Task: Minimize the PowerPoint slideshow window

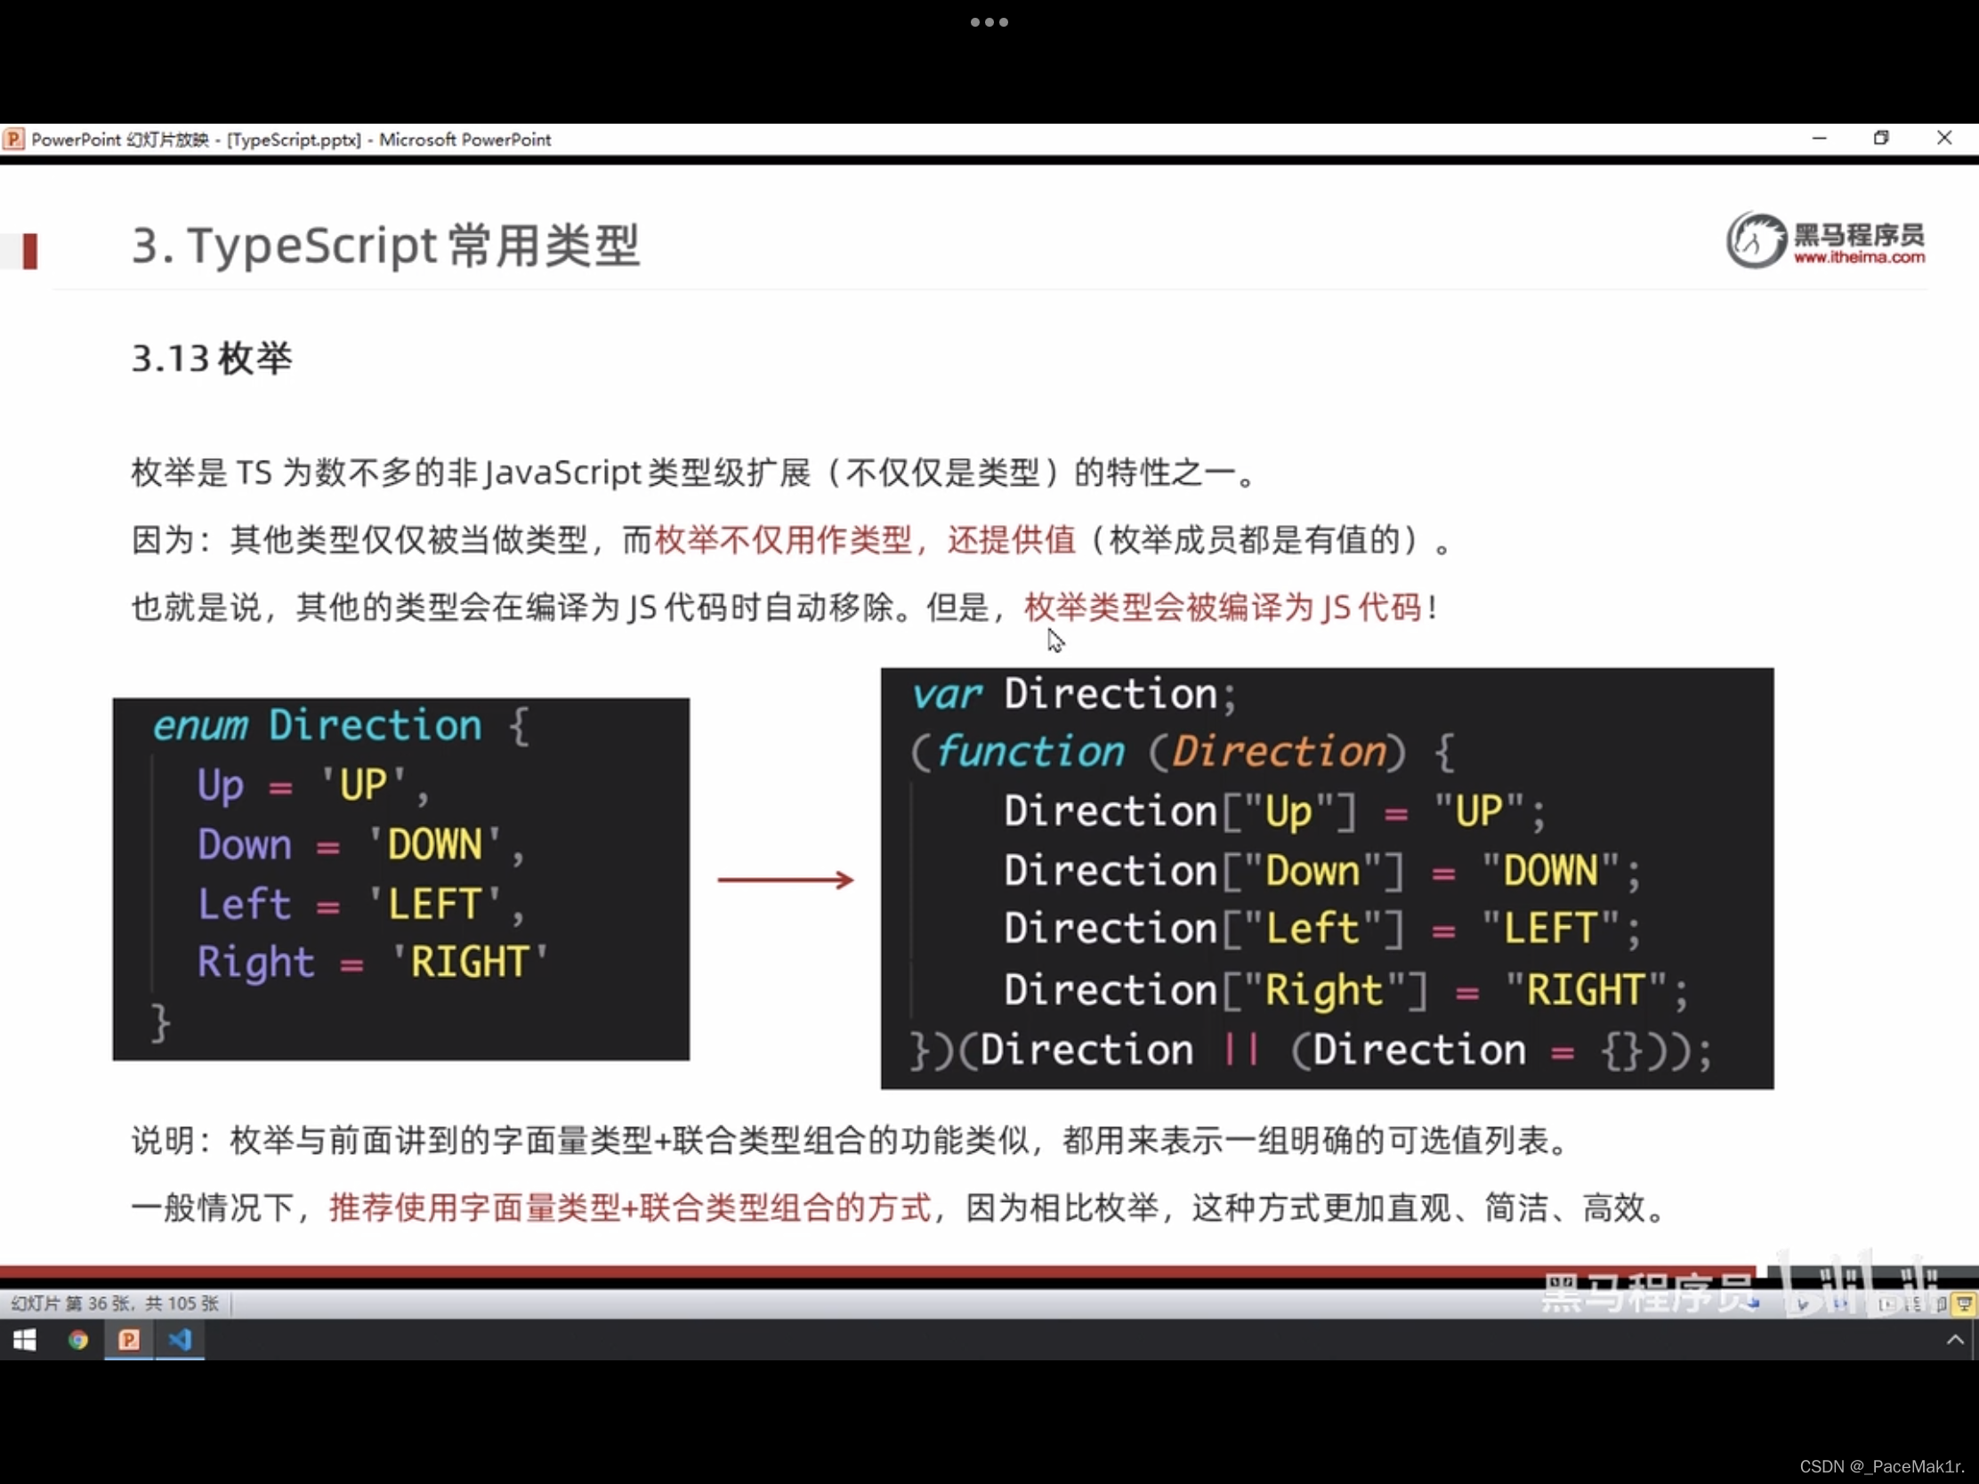Action: pos(1819,138)
